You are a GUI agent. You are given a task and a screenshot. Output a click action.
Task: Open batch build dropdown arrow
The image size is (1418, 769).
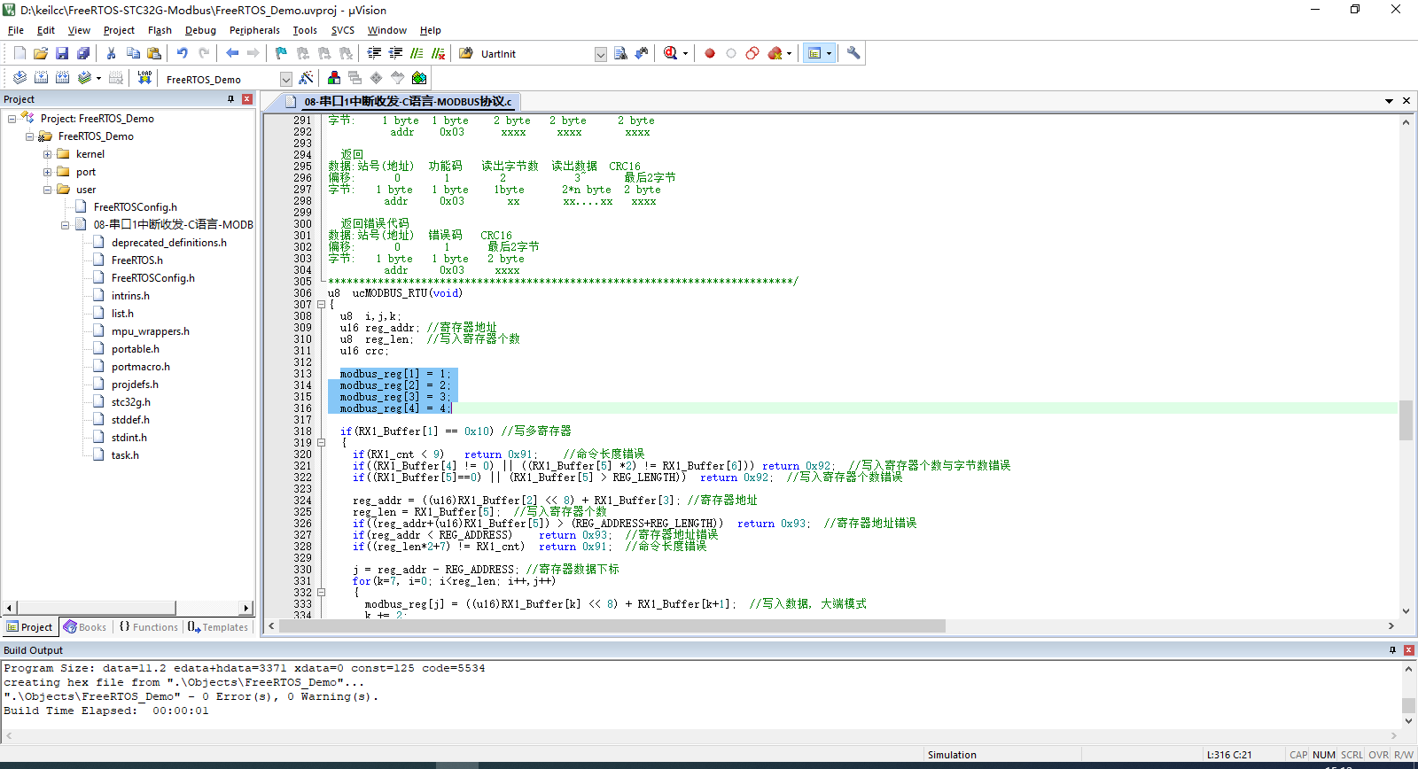(98, 78)
